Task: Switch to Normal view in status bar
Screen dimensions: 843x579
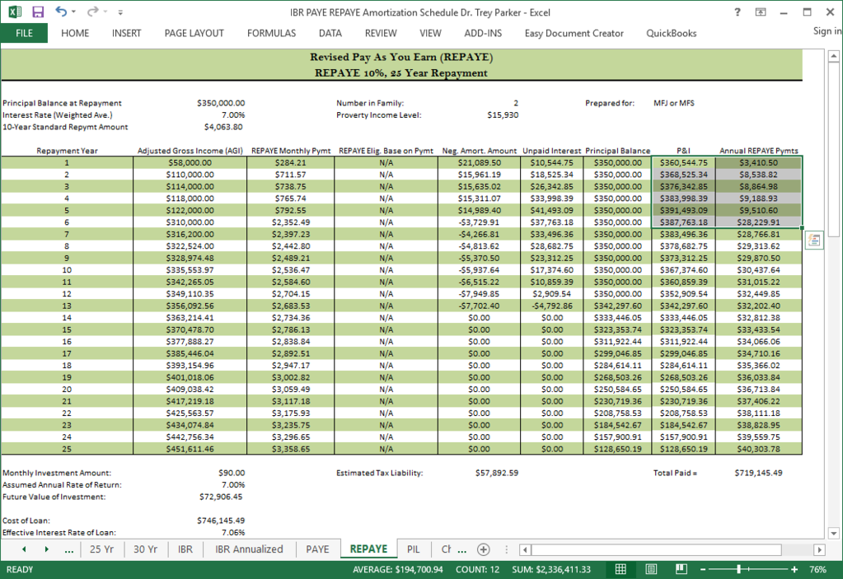Action: click(621, 569)
